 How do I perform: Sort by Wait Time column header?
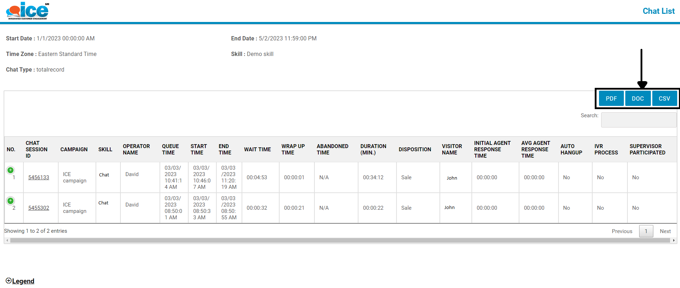tap(257, 149)
